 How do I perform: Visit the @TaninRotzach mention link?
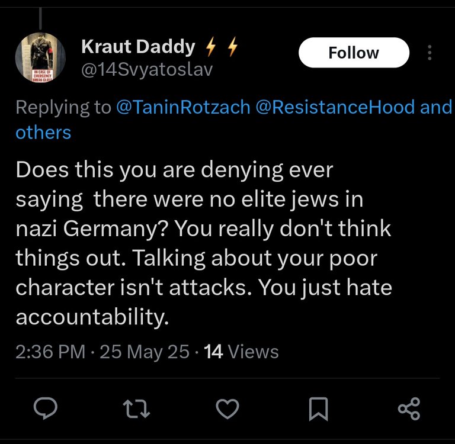click(183, 107)
